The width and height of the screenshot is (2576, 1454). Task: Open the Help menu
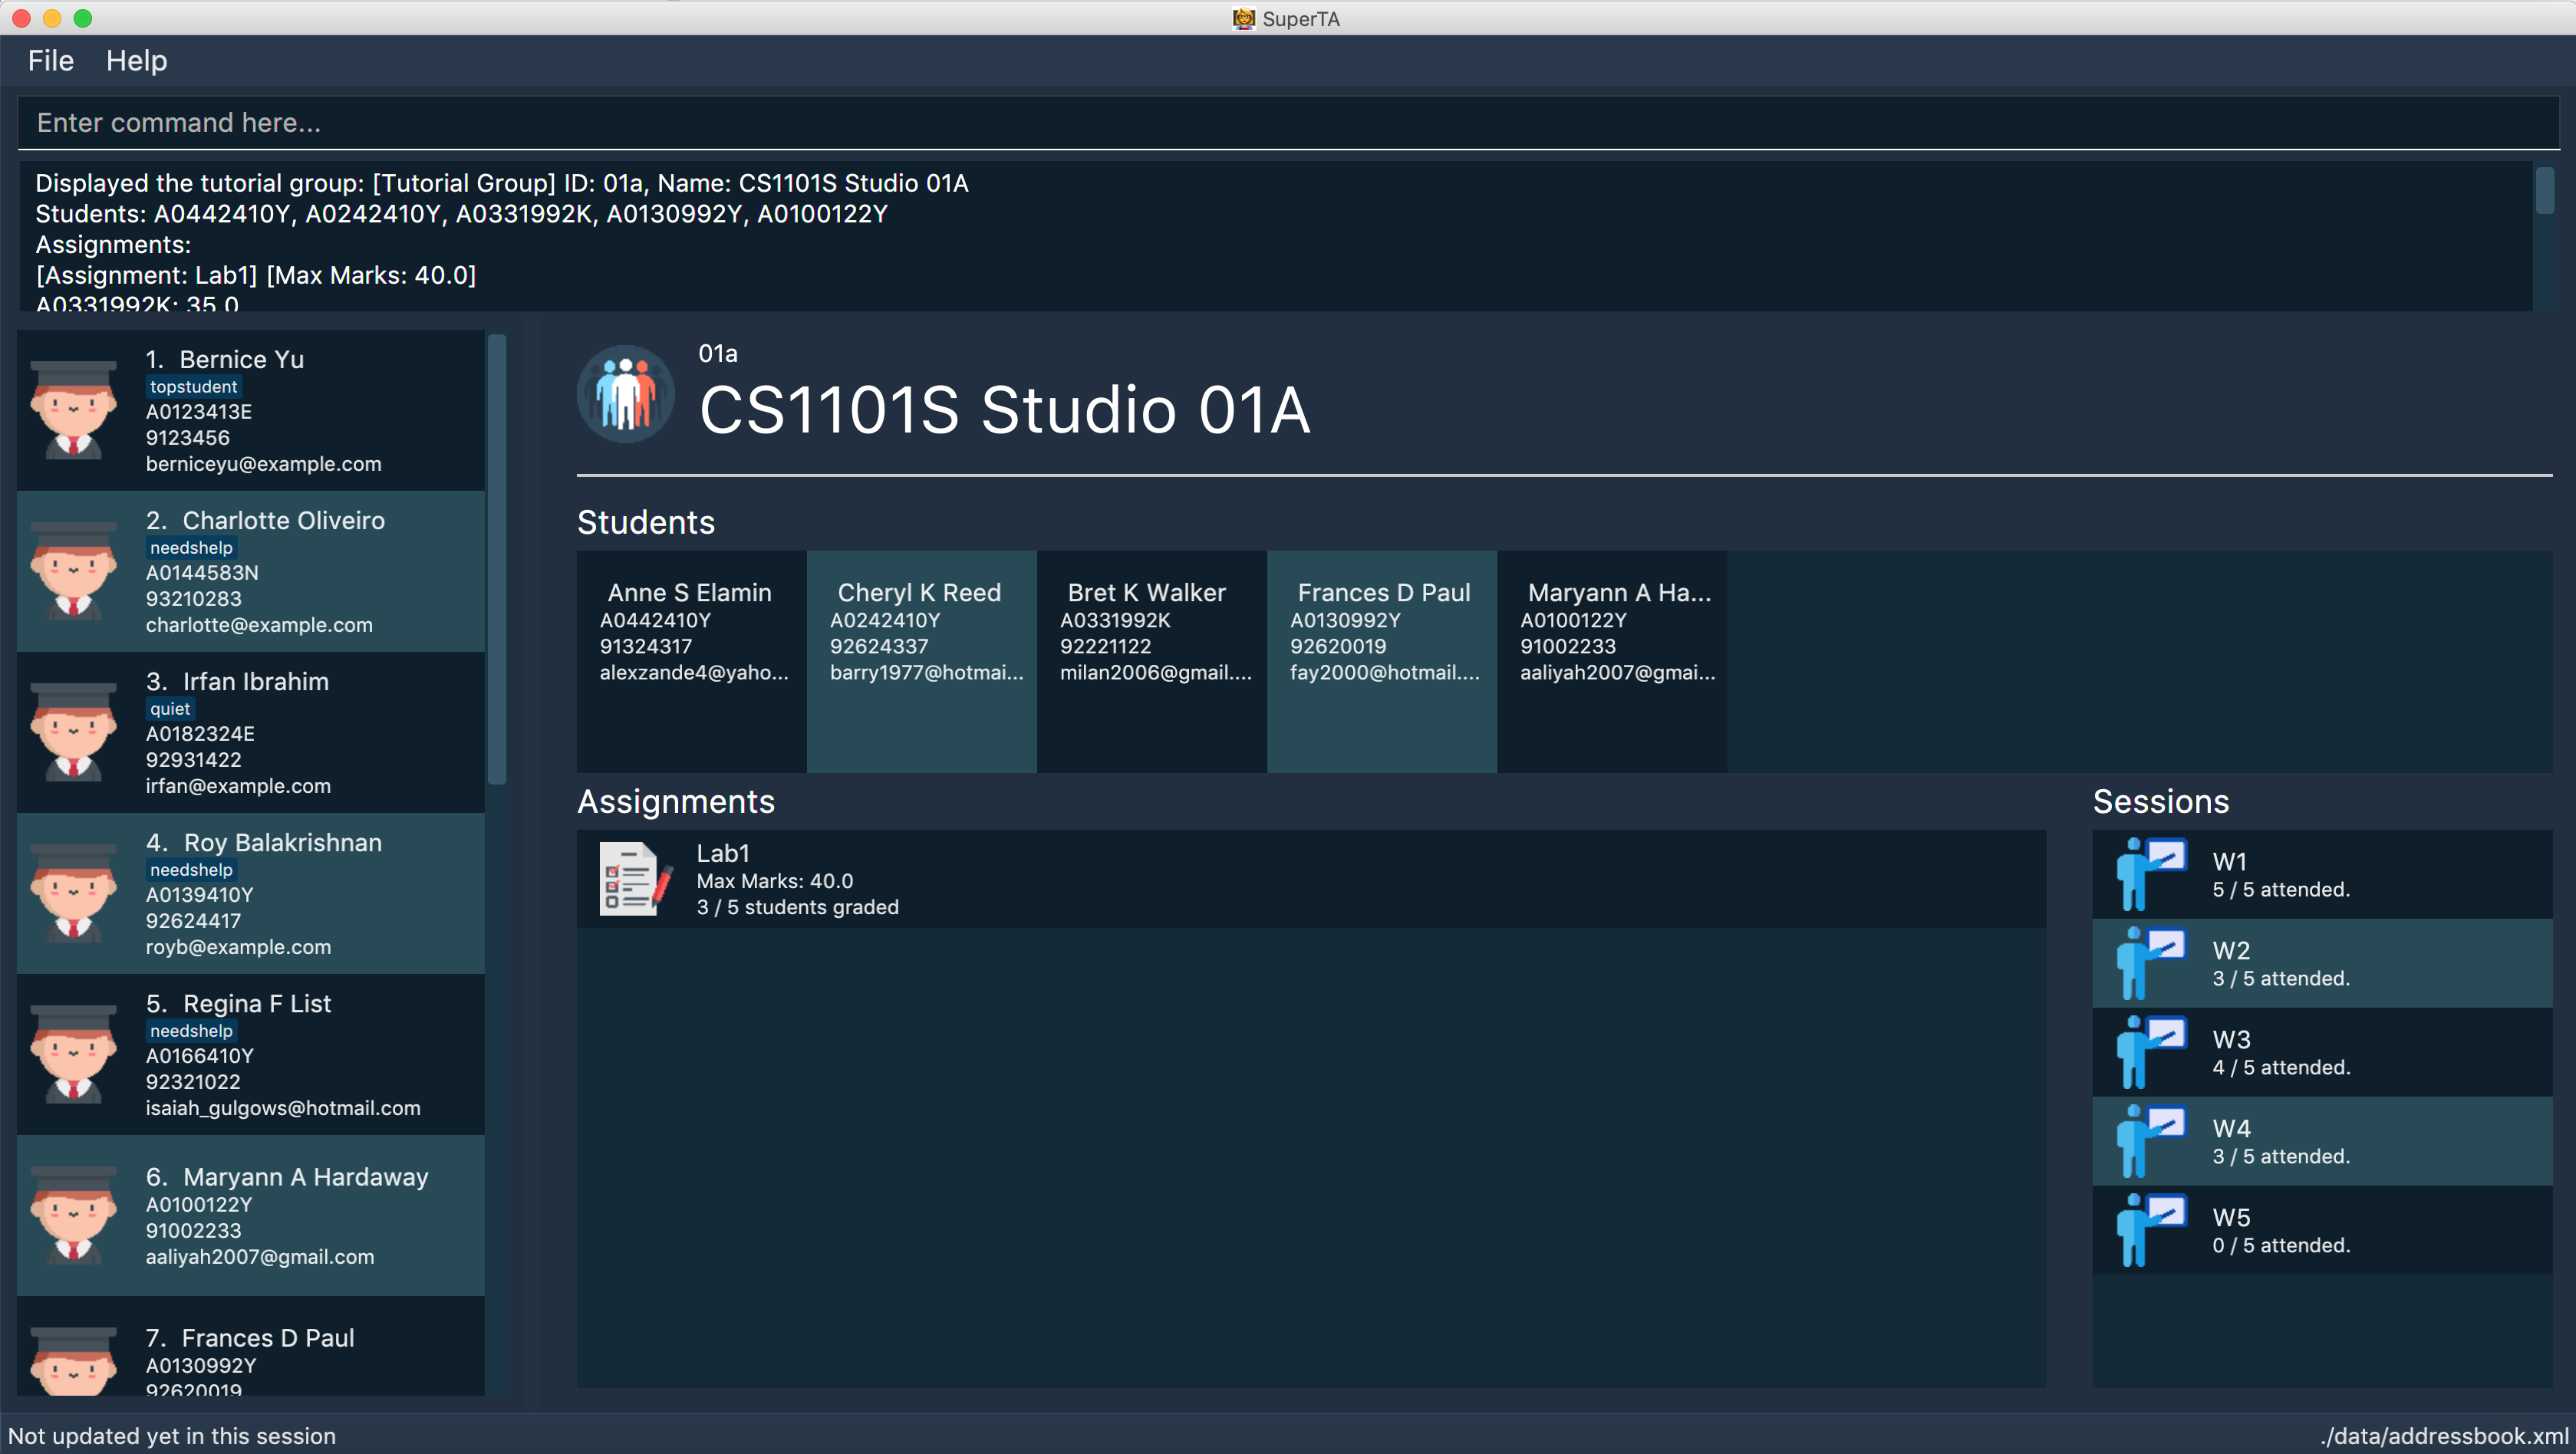click(137, 61)
